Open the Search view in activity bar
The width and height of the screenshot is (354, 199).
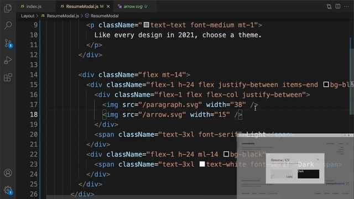pos(8,25)
